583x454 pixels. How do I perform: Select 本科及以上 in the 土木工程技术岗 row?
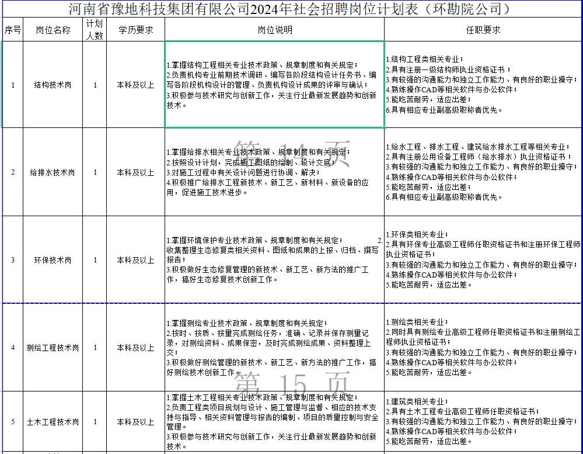(x=136, y=422)
